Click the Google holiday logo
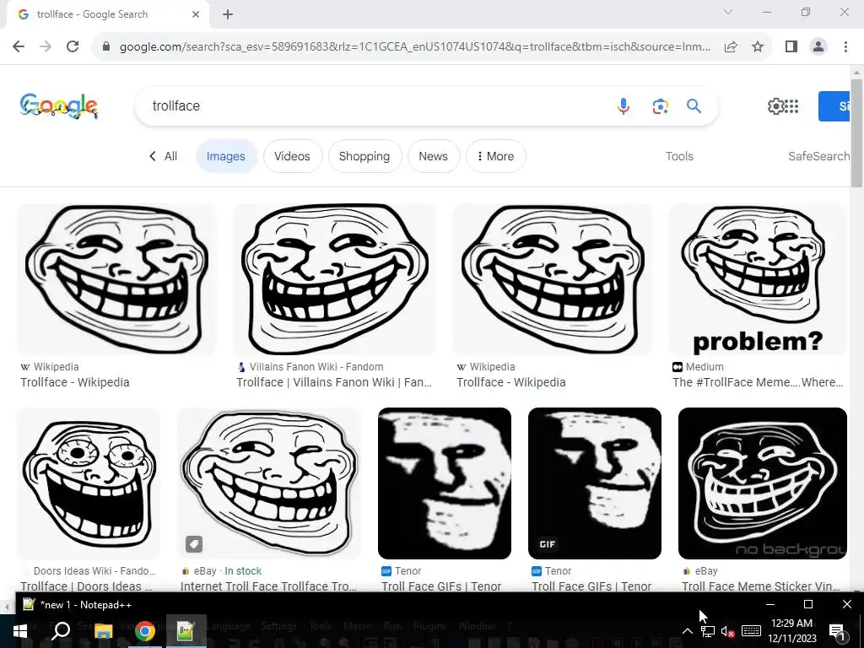Viewport: 864px width, 648px height. 59,105
